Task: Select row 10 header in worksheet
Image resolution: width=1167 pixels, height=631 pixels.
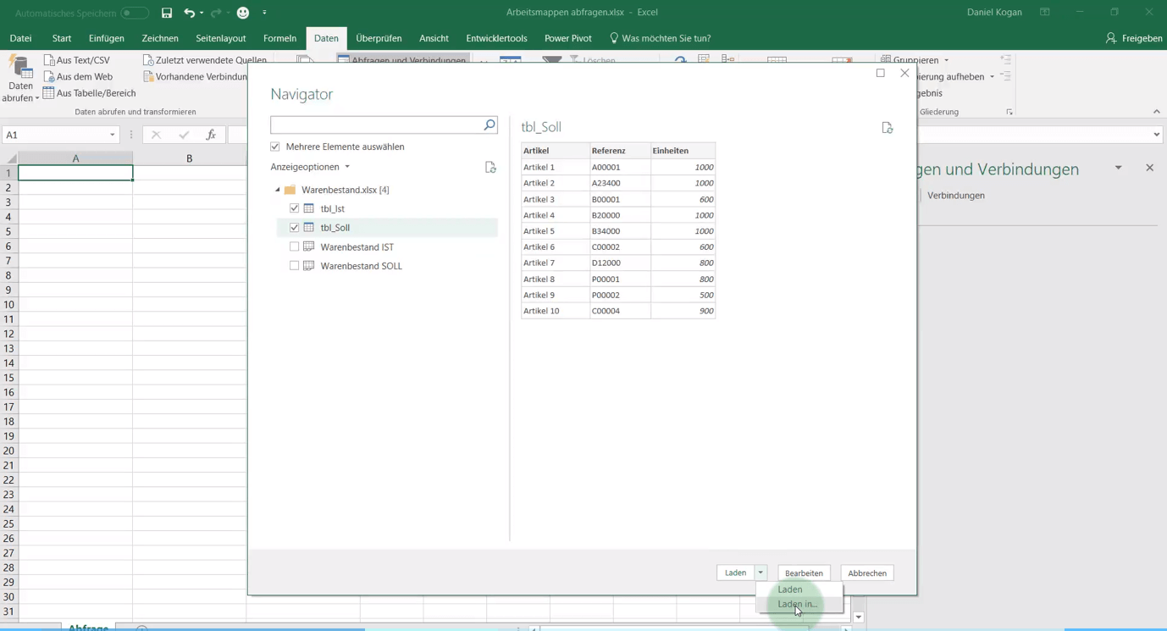Action: pyautogui.click(x=8, y=305)
